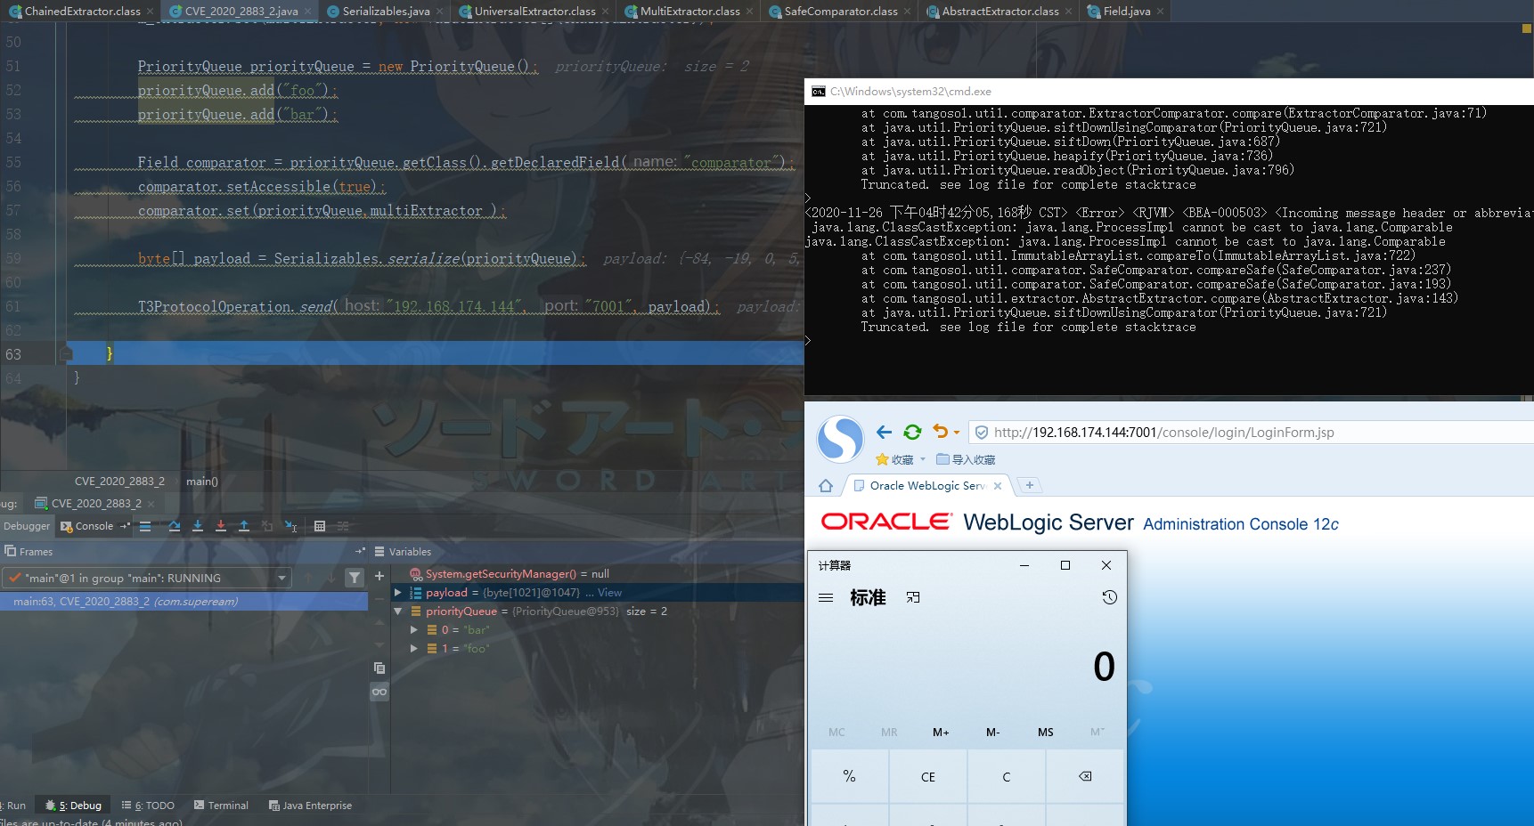Switch to the Console tab
This screenshot has height=826, width=1534.
coord(86,526)
